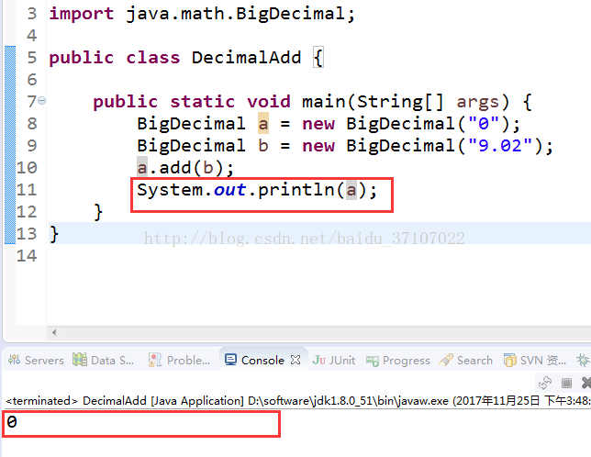Click the console Terminate stop button

point(566,384)
